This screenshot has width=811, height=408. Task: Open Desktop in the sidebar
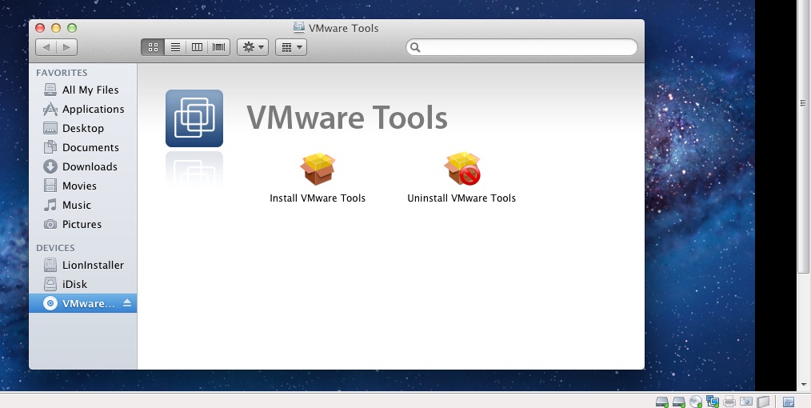pyautogui.click(x=82, y=128)
